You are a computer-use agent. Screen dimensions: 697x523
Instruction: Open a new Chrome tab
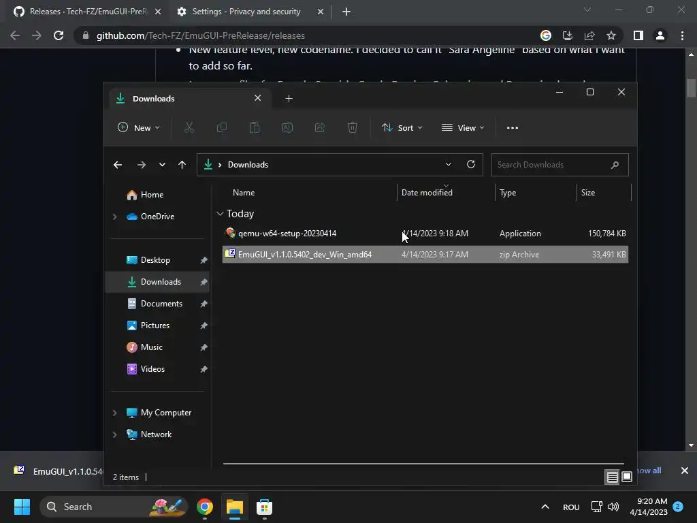[x=346, y=12]
